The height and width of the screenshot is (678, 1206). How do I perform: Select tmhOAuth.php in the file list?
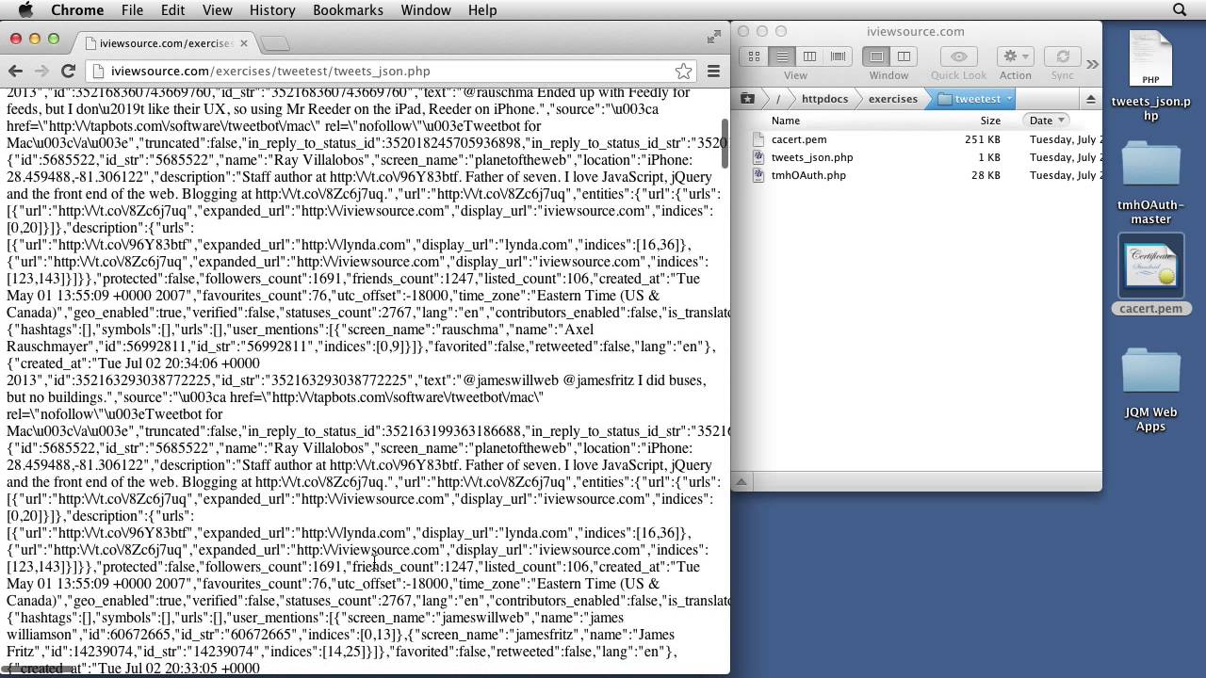pos(808,175)
